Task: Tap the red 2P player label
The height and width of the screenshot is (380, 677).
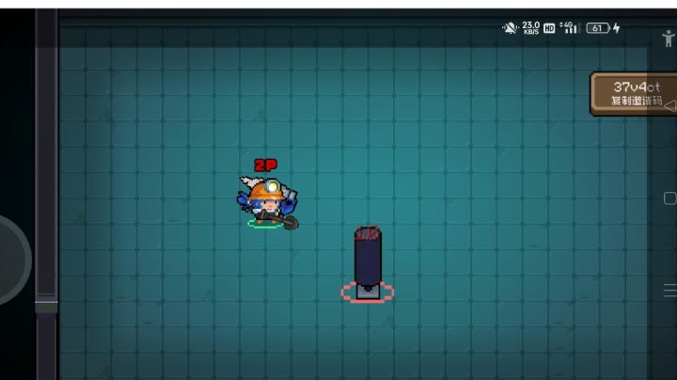Action: tap(265, 165)
